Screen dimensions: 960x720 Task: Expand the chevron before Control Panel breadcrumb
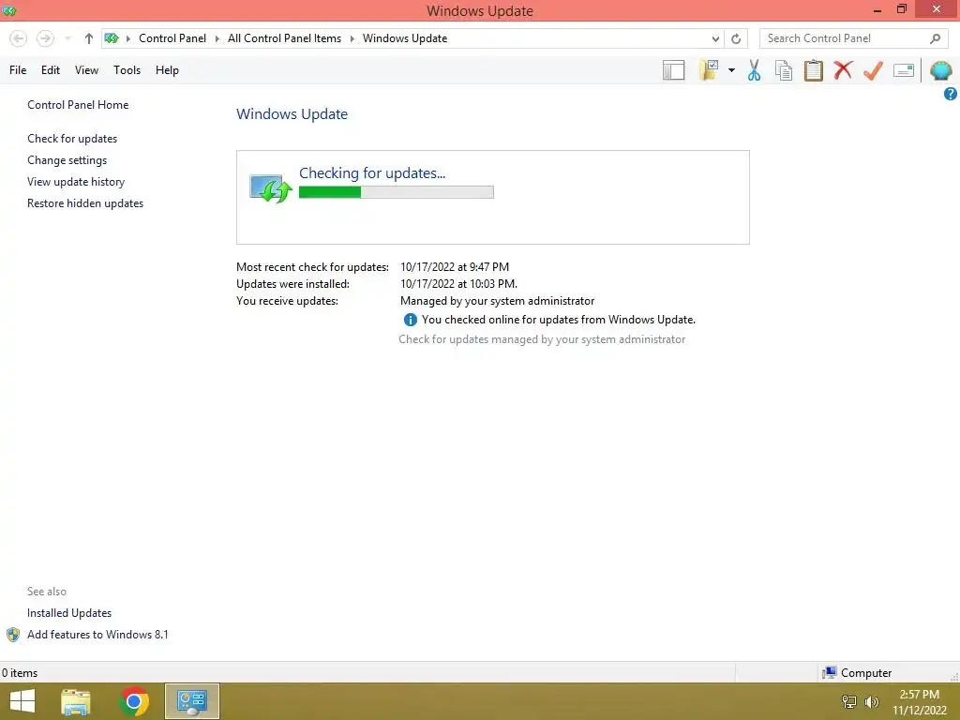128,38
